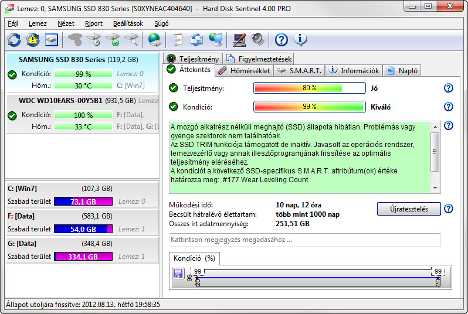This screenshot has width=468, height=314.
Task: Click the network monitors toolbar icon
Action: [215, 40]
